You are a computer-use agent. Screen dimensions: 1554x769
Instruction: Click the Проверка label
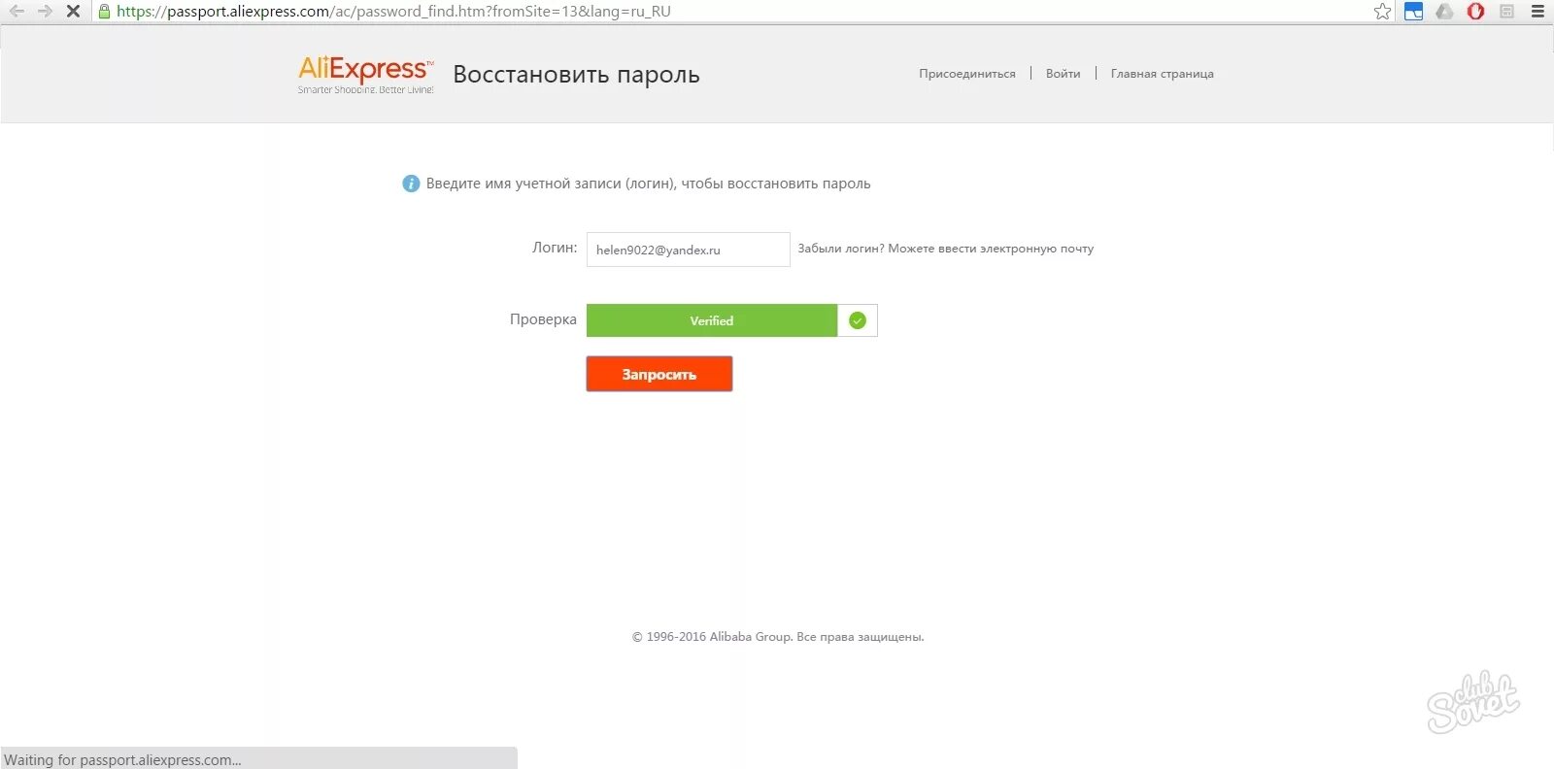click(x=543, y=319)
